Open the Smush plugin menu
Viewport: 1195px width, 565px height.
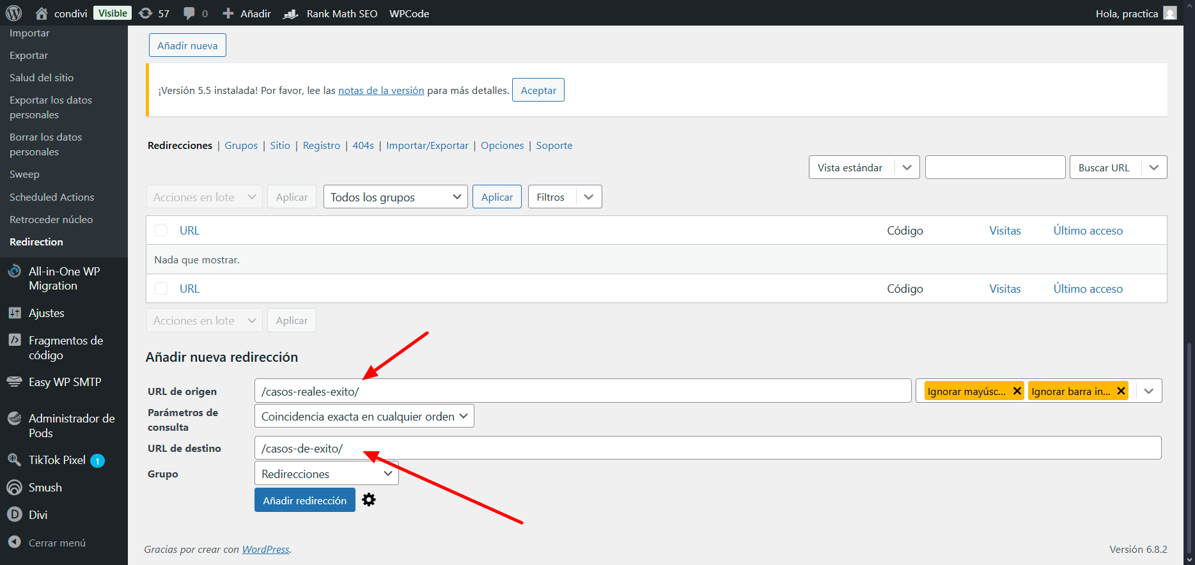pos(45,488)
